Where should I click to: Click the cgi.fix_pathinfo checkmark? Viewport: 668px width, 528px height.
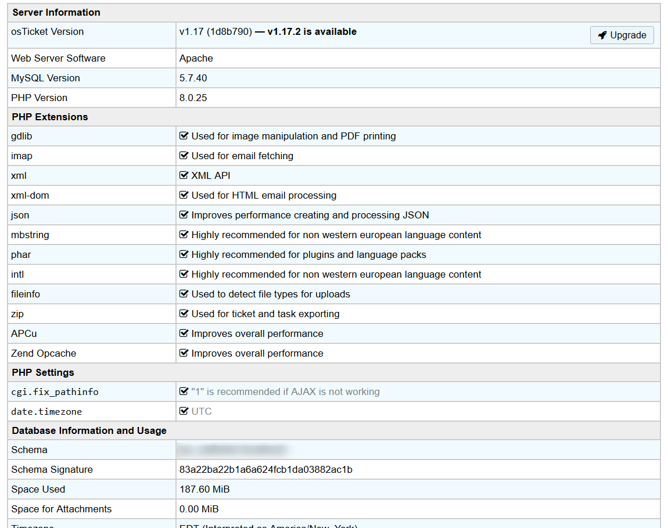coord(184,391)
